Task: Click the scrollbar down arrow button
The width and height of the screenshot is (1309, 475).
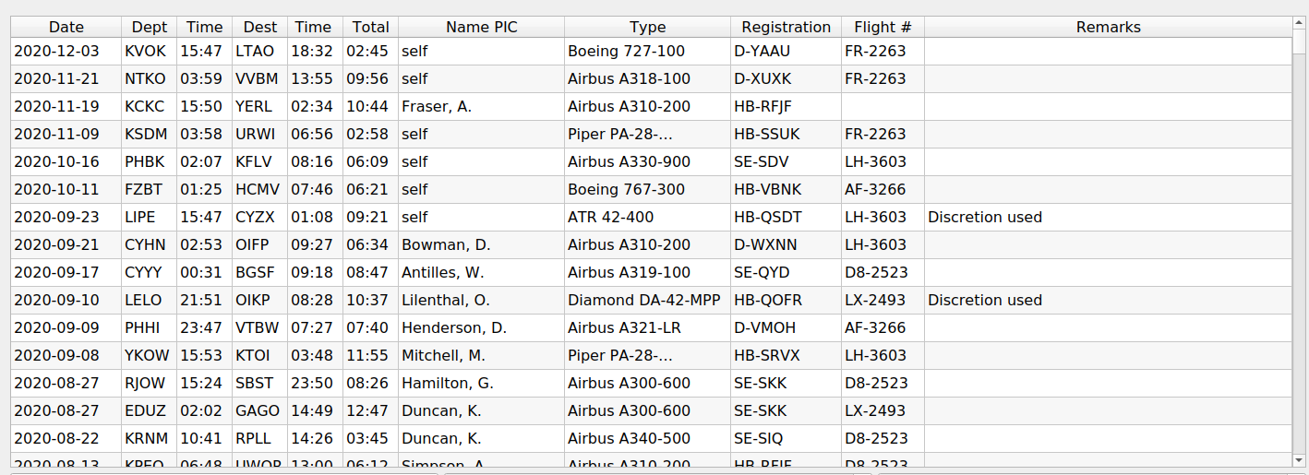Action: 1299,459
